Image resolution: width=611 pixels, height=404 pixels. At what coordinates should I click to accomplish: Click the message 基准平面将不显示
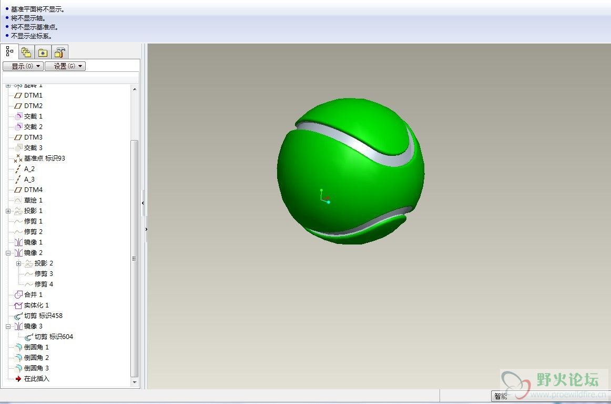pyautogui.click(x=37, y=9)
